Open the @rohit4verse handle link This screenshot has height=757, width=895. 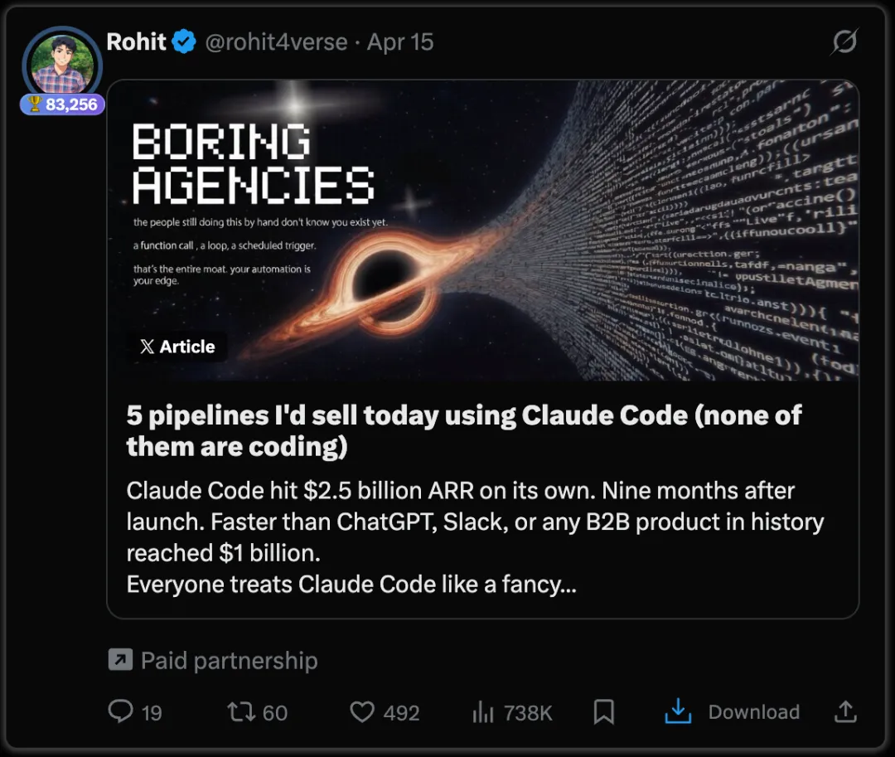coord(276,42)
